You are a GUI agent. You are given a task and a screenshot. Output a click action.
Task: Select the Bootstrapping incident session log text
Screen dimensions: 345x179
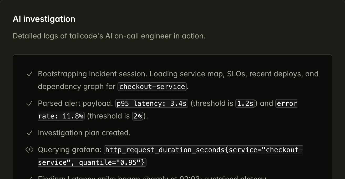[93, 74]
